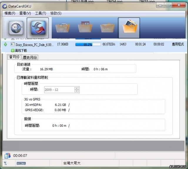Switch to the 當月份 tab
Image resolution: width=188 pixels, height=169 pixels.
tap(14, 57)
